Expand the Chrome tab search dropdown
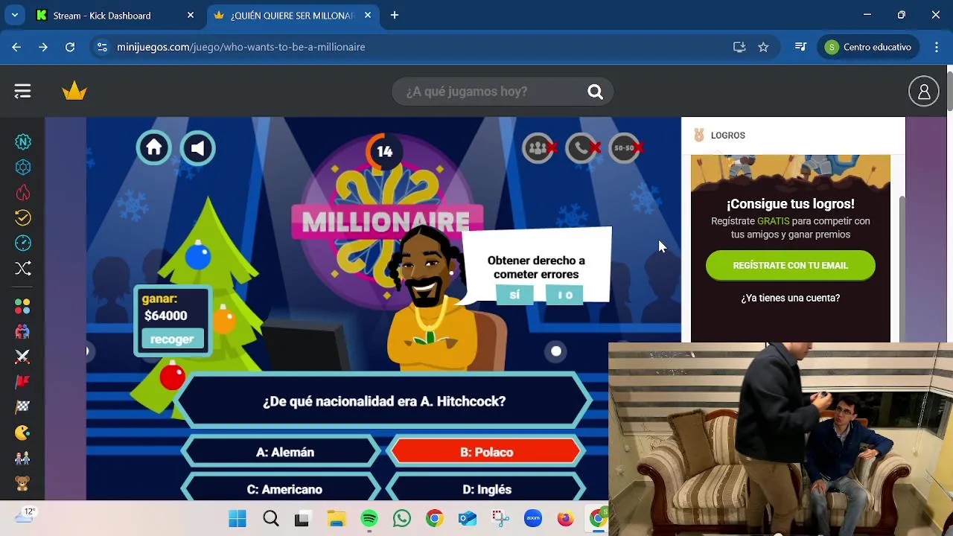The height and width of the screenshot is (536, 953). point(14,15)
